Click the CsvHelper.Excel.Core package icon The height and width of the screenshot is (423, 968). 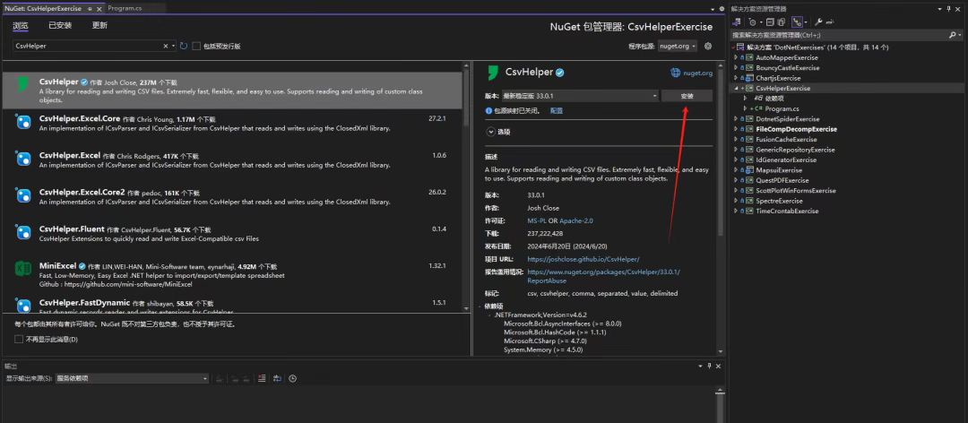pos(22,122)
